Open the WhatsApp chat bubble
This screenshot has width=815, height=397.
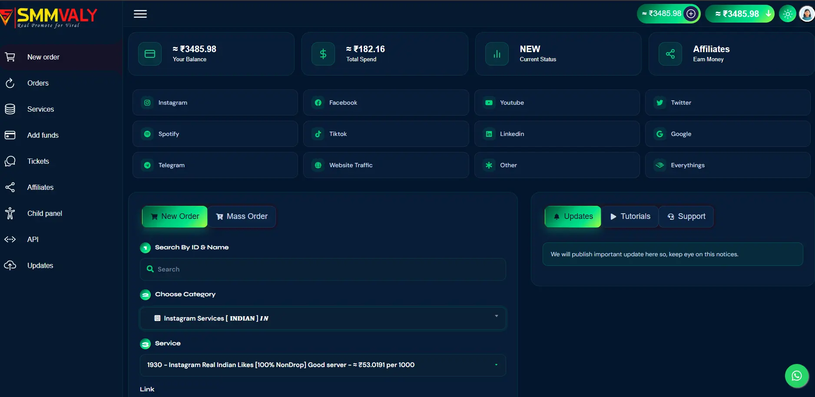coord(796,376)
